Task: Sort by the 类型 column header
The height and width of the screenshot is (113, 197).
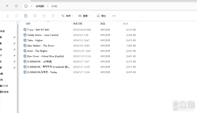Action: pyautogui.click(x=103, y=24)
